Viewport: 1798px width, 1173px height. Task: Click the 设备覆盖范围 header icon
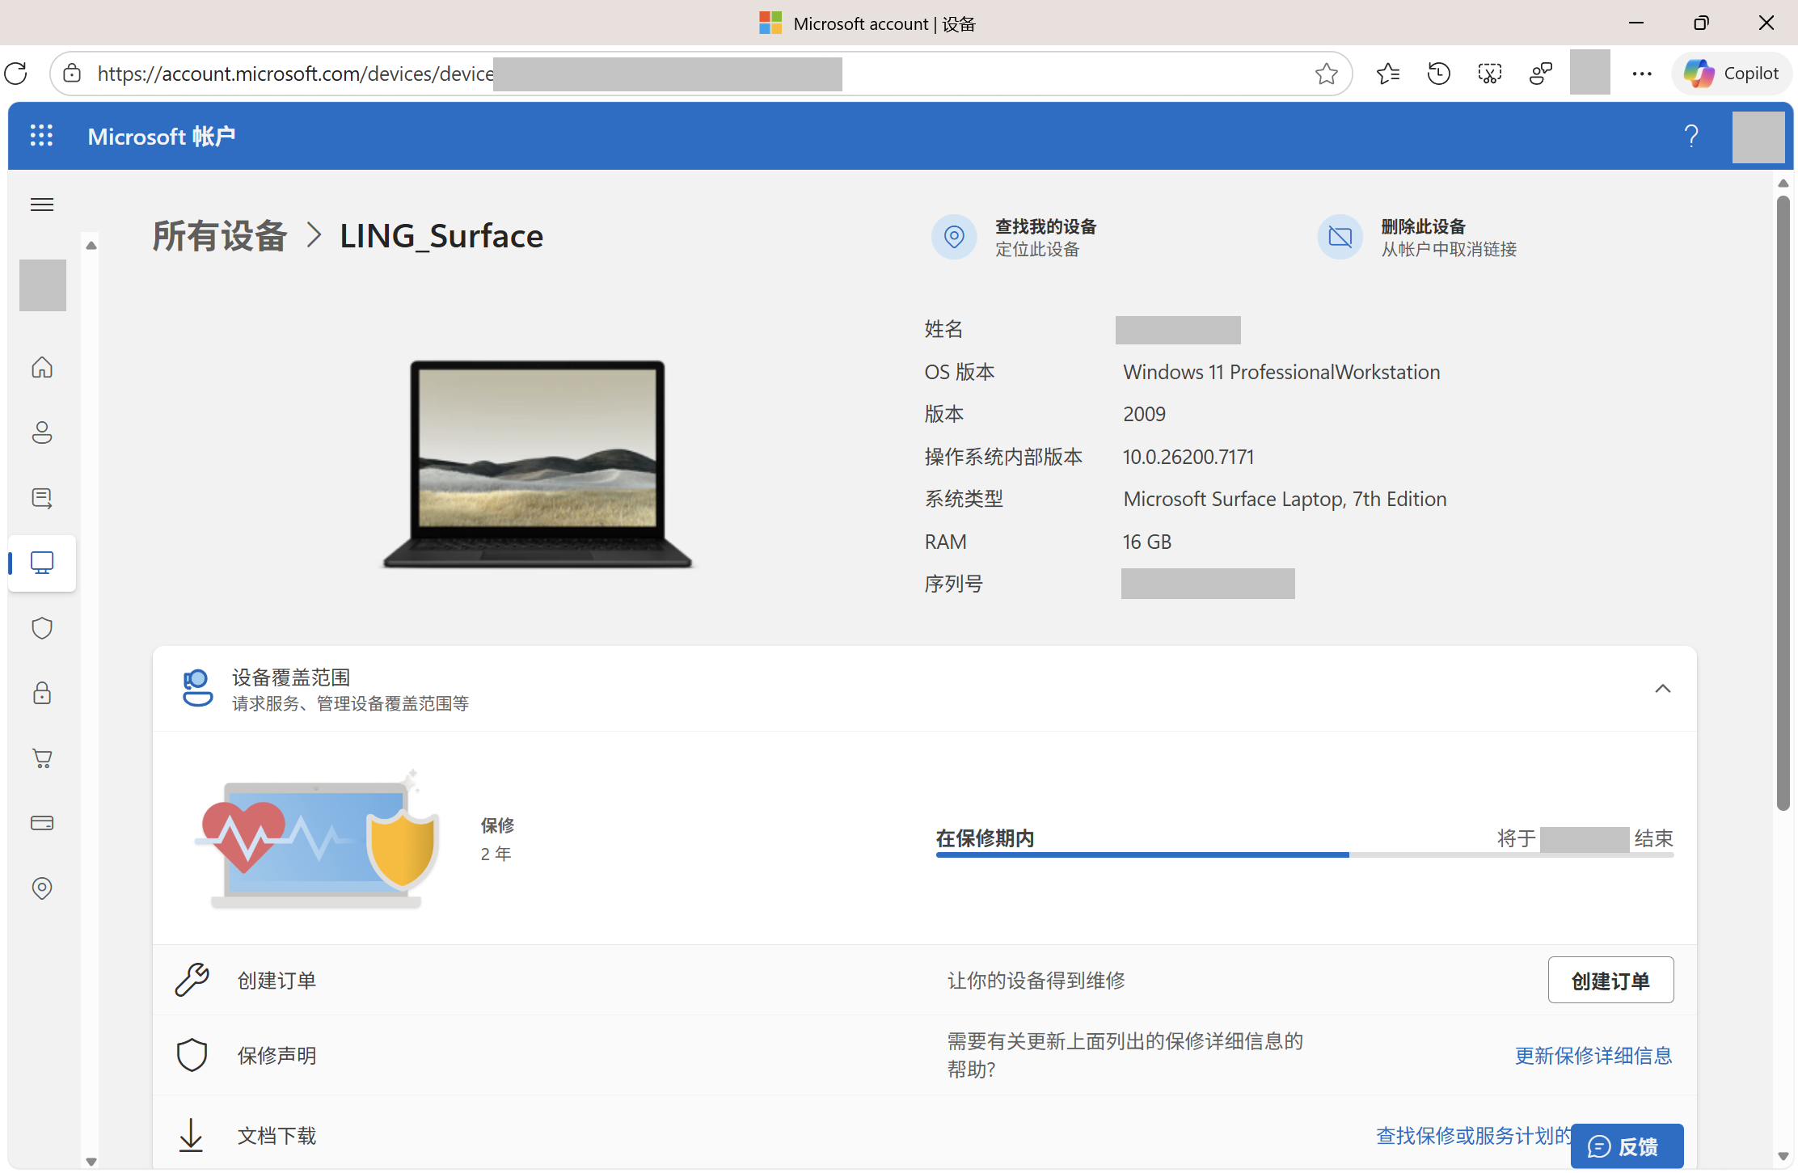(197, 688)
